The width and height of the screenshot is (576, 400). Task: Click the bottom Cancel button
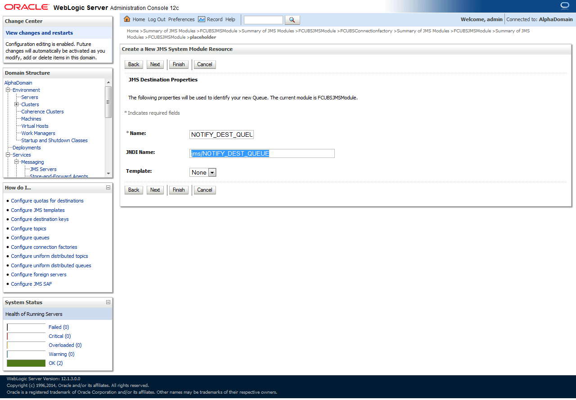coord(205,190)
